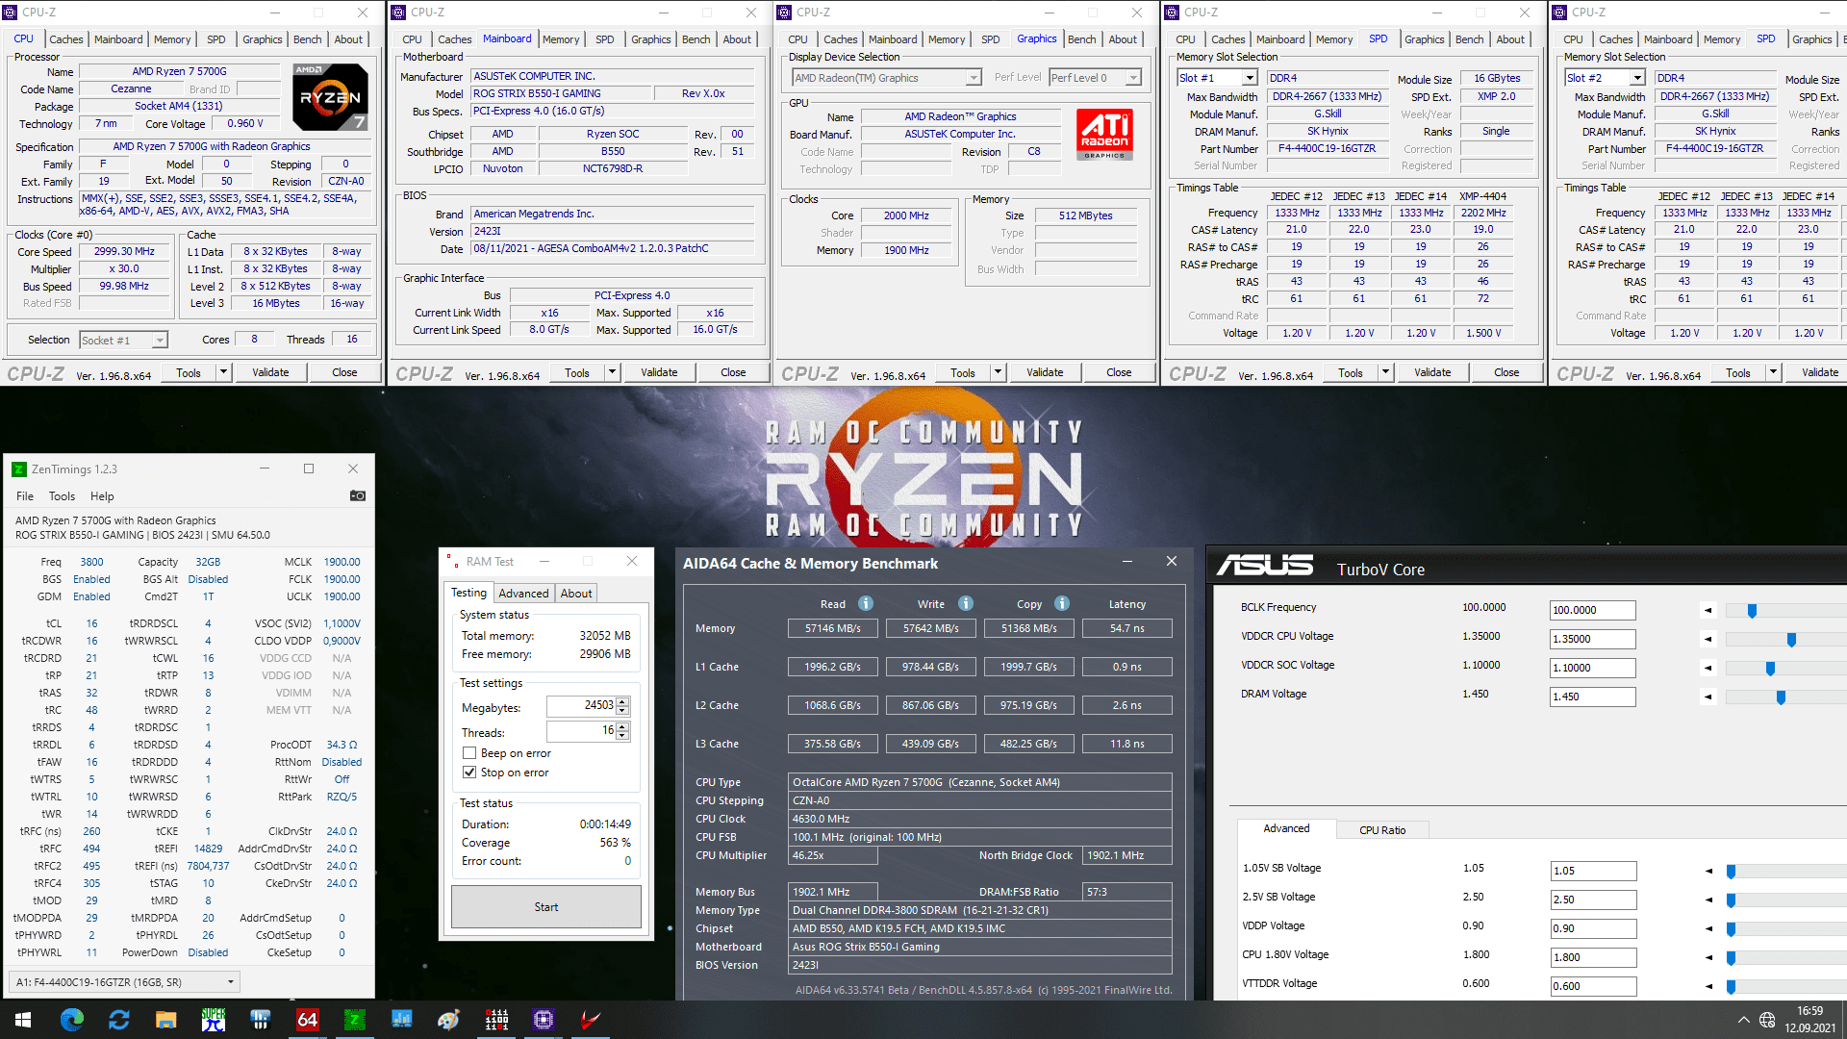Open the Advanced tab in RAM Test
Screen dimensions: 1847x1039
click(x=523, y=594)
